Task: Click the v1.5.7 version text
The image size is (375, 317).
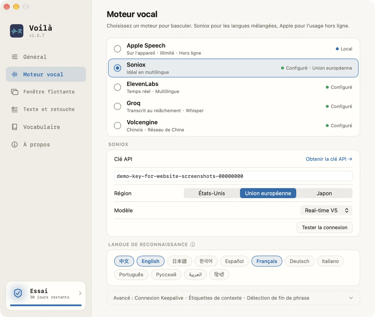Action: (x=37, y=35)
